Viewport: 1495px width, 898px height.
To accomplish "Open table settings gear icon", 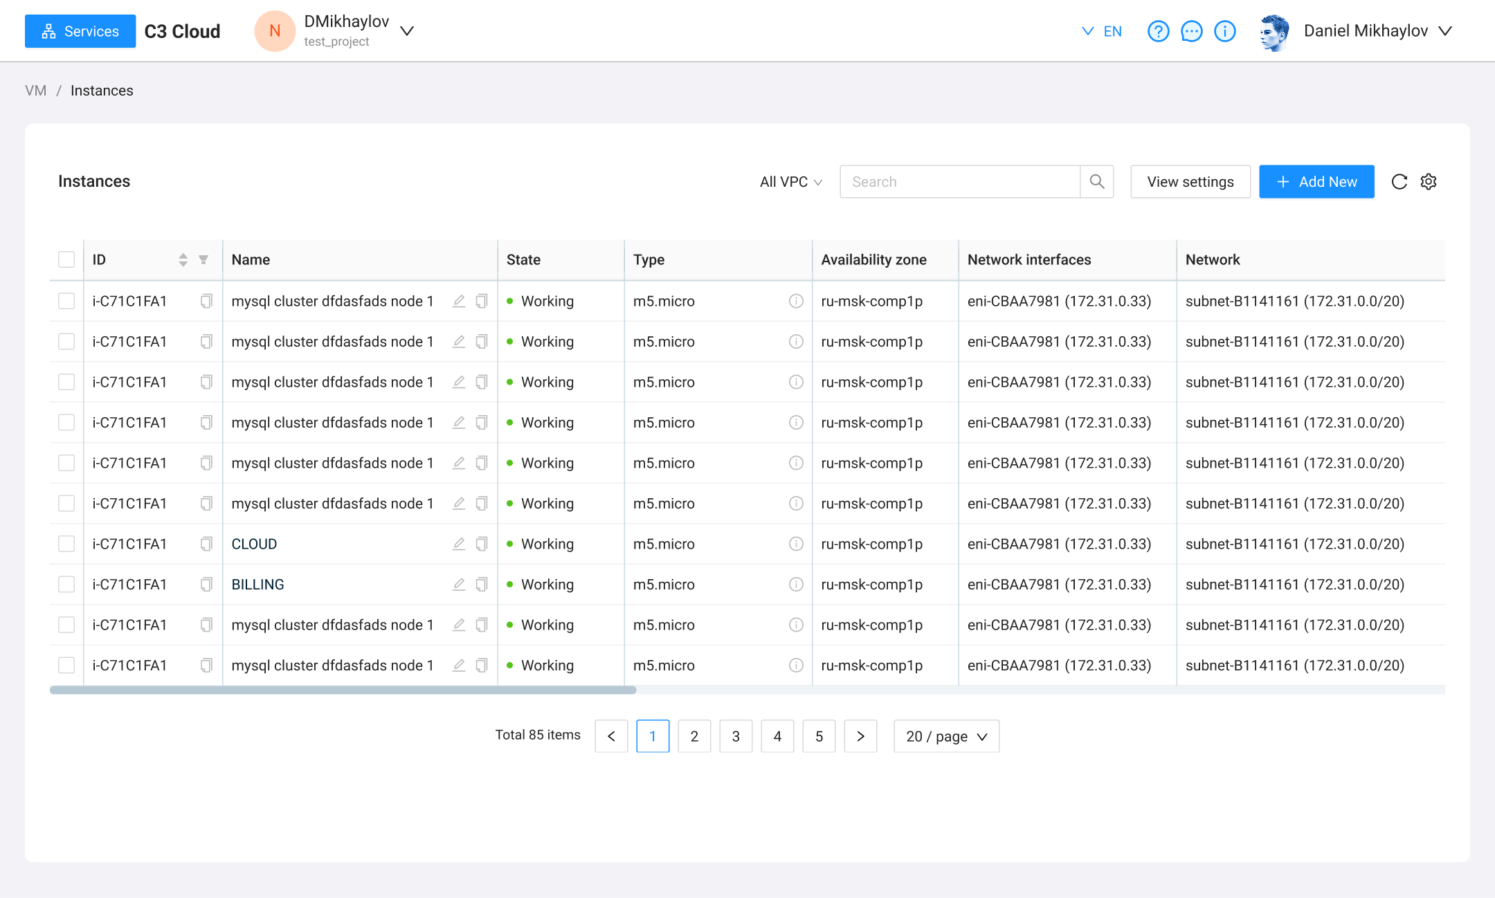I will (x=1429, y=182).
